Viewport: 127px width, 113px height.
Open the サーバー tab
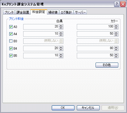point(80,12)
